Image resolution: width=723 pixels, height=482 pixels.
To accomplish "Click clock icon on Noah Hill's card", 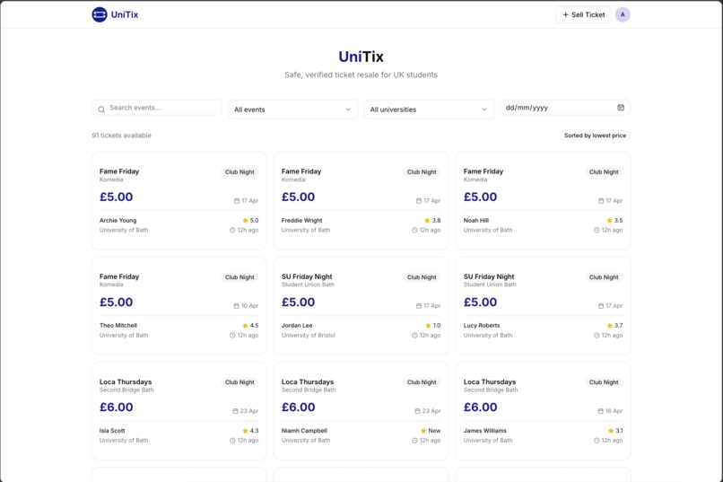I will [597, 230].
